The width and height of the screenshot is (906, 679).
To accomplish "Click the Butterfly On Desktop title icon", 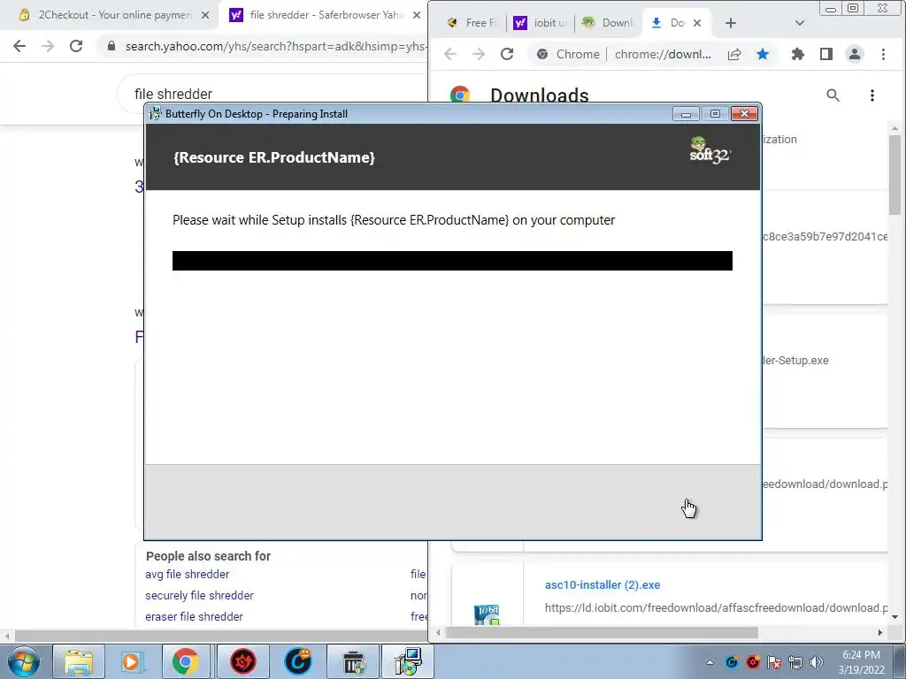I will (155, 114).
